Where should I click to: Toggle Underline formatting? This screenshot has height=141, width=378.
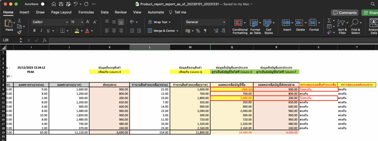48,31
